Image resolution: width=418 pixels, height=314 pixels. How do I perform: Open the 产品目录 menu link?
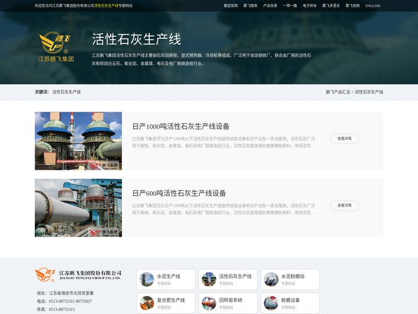[x=270, y=6]
